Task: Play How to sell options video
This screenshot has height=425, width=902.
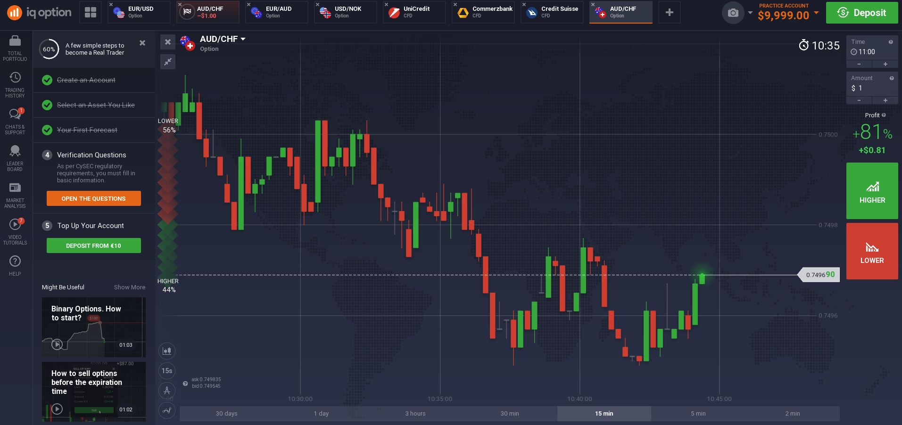Action: pyautogui.click(x=57, y=409)
